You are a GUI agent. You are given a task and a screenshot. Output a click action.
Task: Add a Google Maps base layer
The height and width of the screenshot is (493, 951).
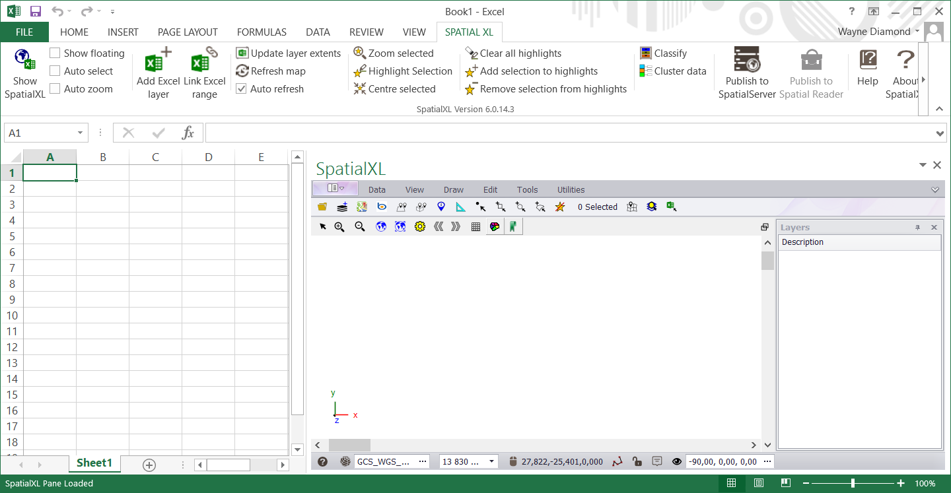pyautogui.click(x=361, y=207)
